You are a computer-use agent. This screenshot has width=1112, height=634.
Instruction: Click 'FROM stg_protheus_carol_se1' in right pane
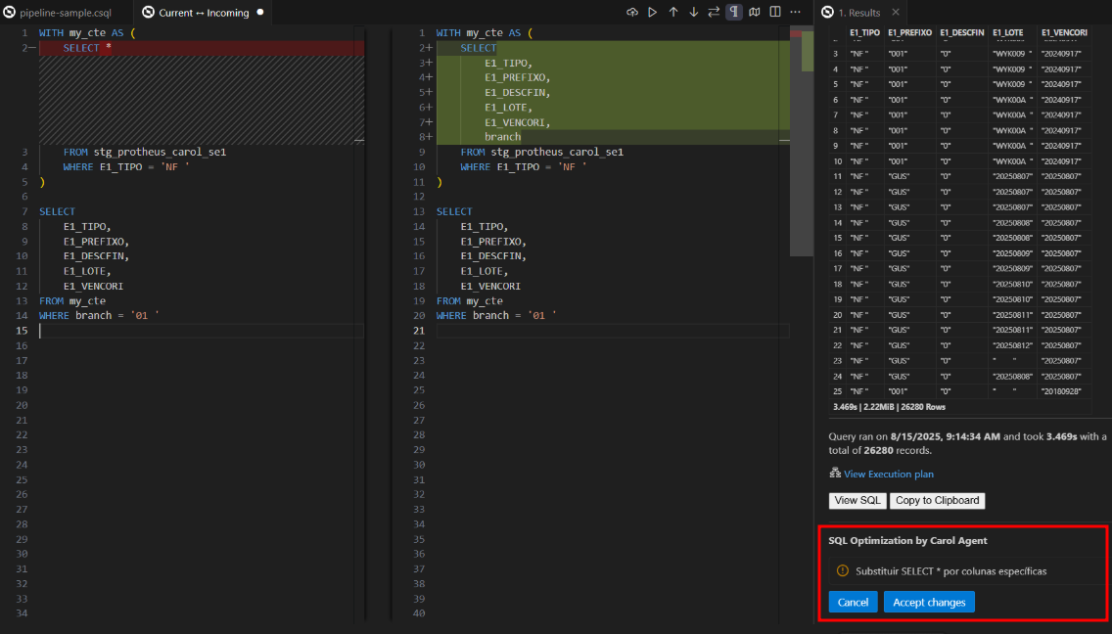pos(542,152)
